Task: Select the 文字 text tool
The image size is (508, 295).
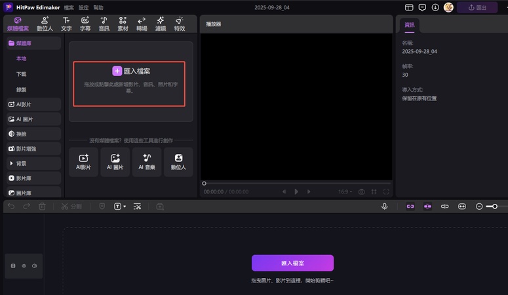Action: click(66, 24)
